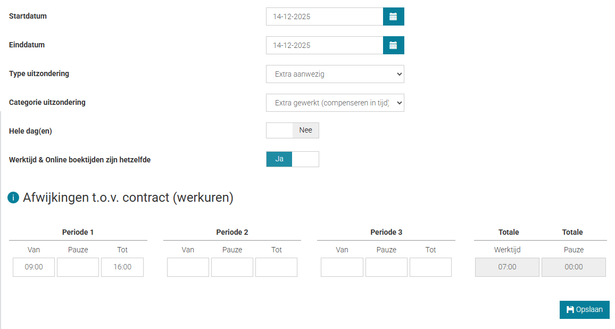615x329 pixels.
Task: Click the Periode 2 Van field
Action: click(x=188, y=267)
